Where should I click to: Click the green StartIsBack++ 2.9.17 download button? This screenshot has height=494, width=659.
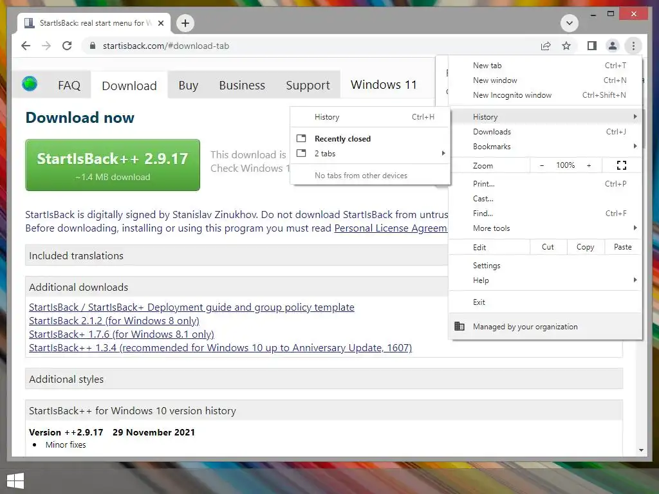tap(113, 165)
